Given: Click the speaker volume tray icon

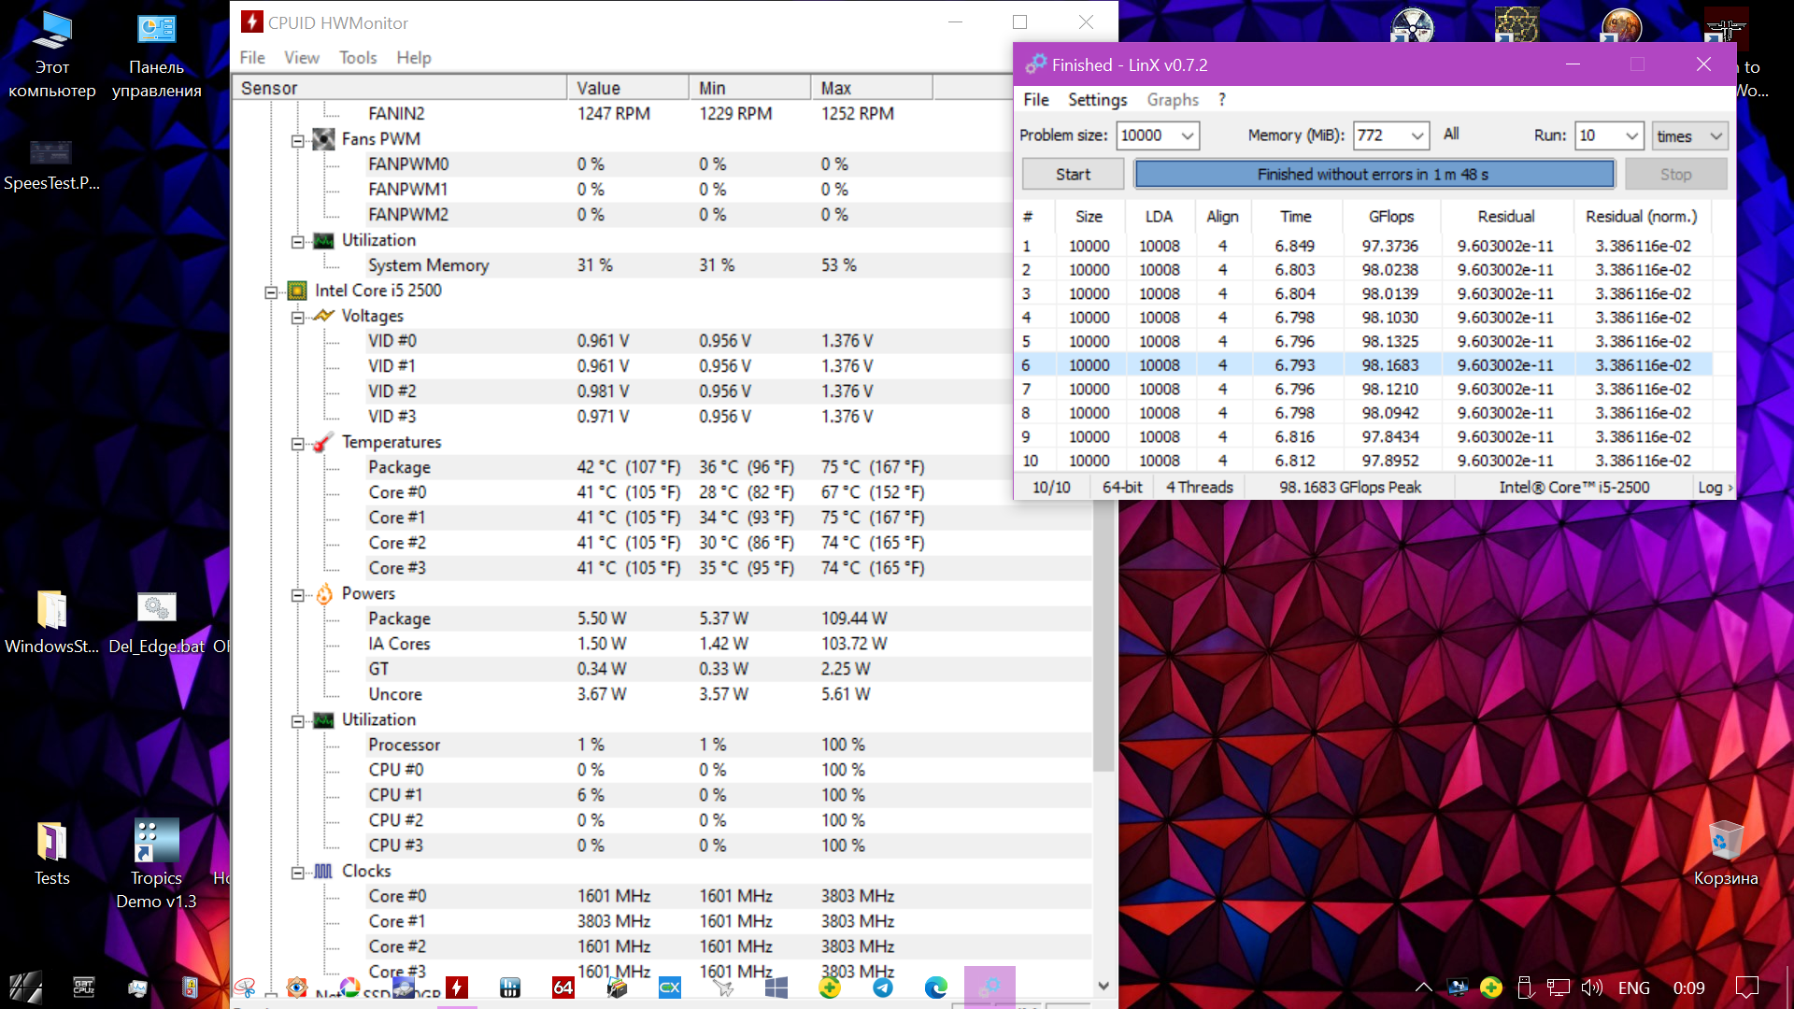Looking at the screenshot, I should pos(1591,988).
